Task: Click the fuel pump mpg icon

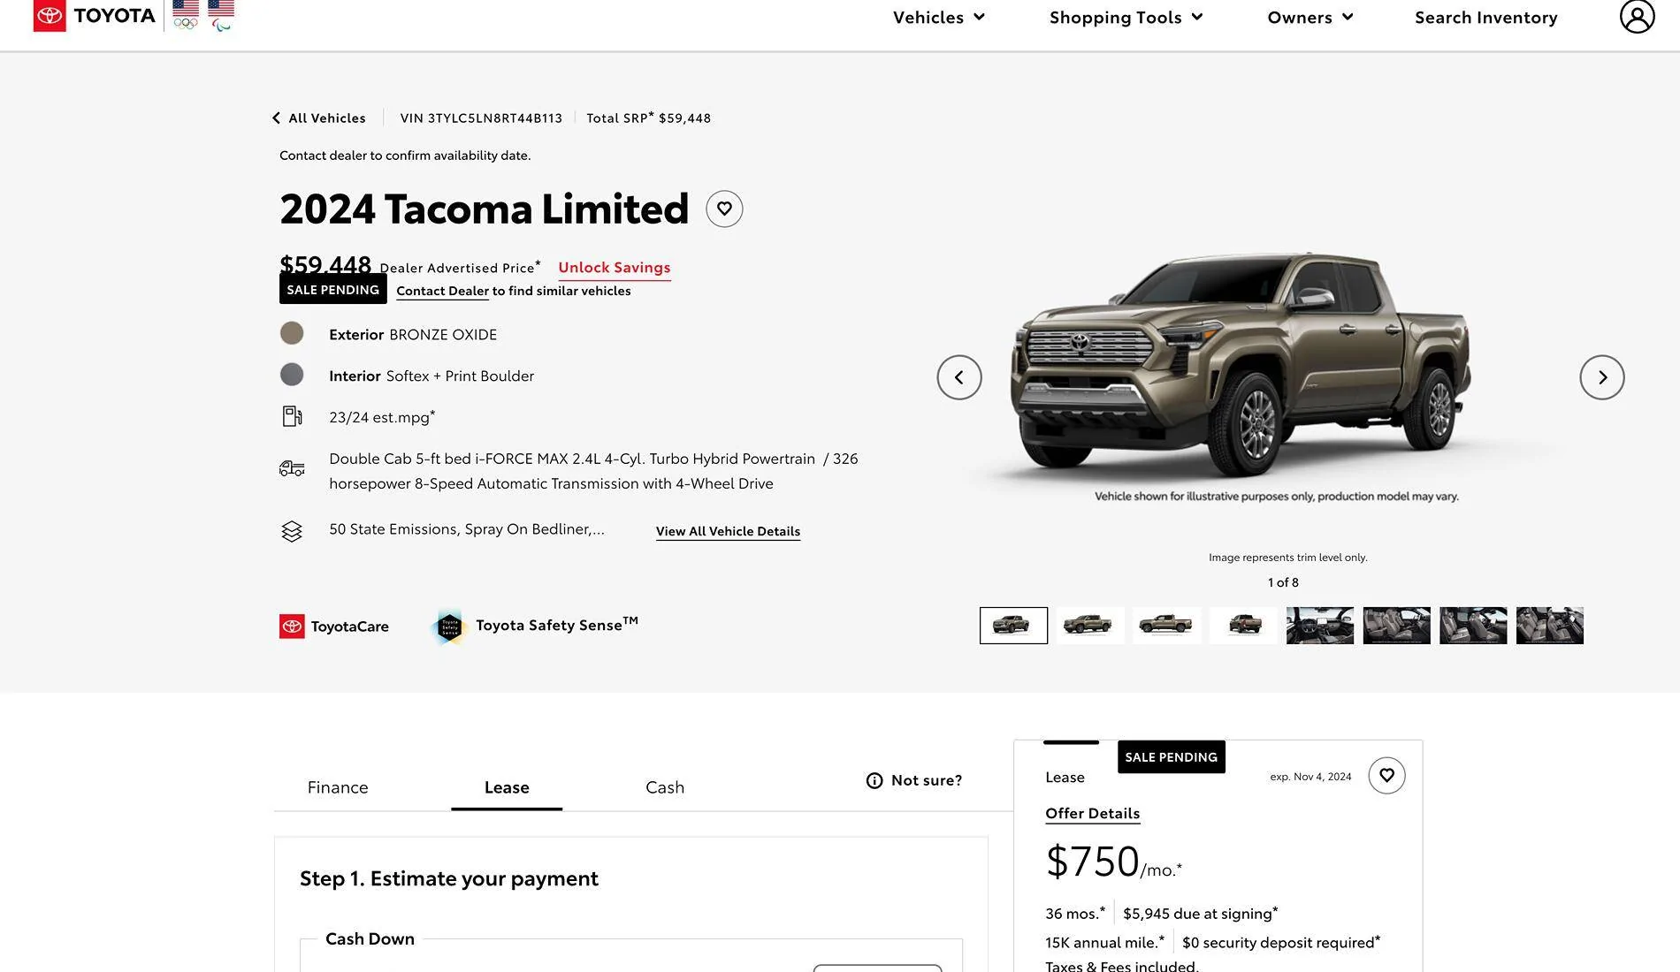Action: pyautogui.click(x=292, y=416)
